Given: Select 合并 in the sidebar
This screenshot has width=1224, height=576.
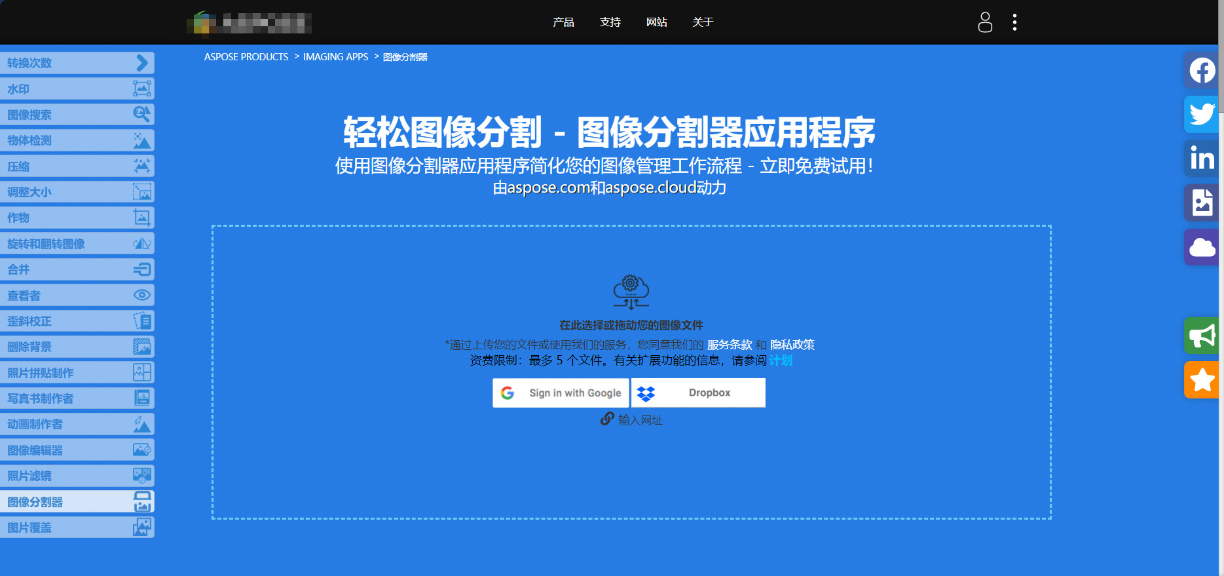Looking at the screenshot, I should [x=77, y=269].
